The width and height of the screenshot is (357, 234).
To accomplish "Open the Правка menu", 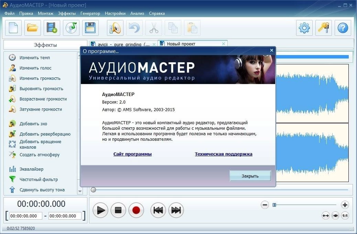I will [26, 13].
